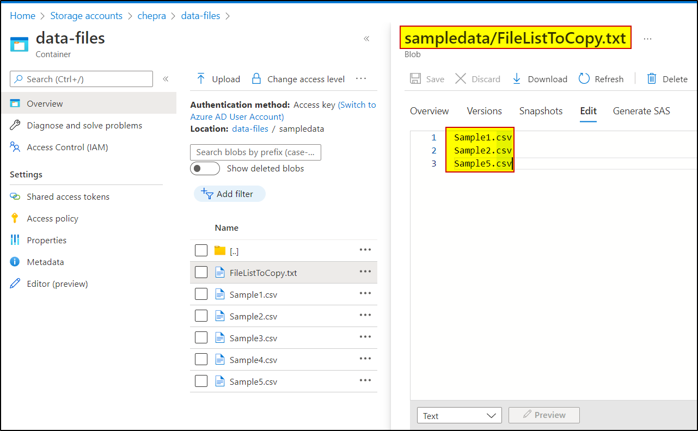Click the FileListToCopy.txt file icon

click(x=220, y=272)
